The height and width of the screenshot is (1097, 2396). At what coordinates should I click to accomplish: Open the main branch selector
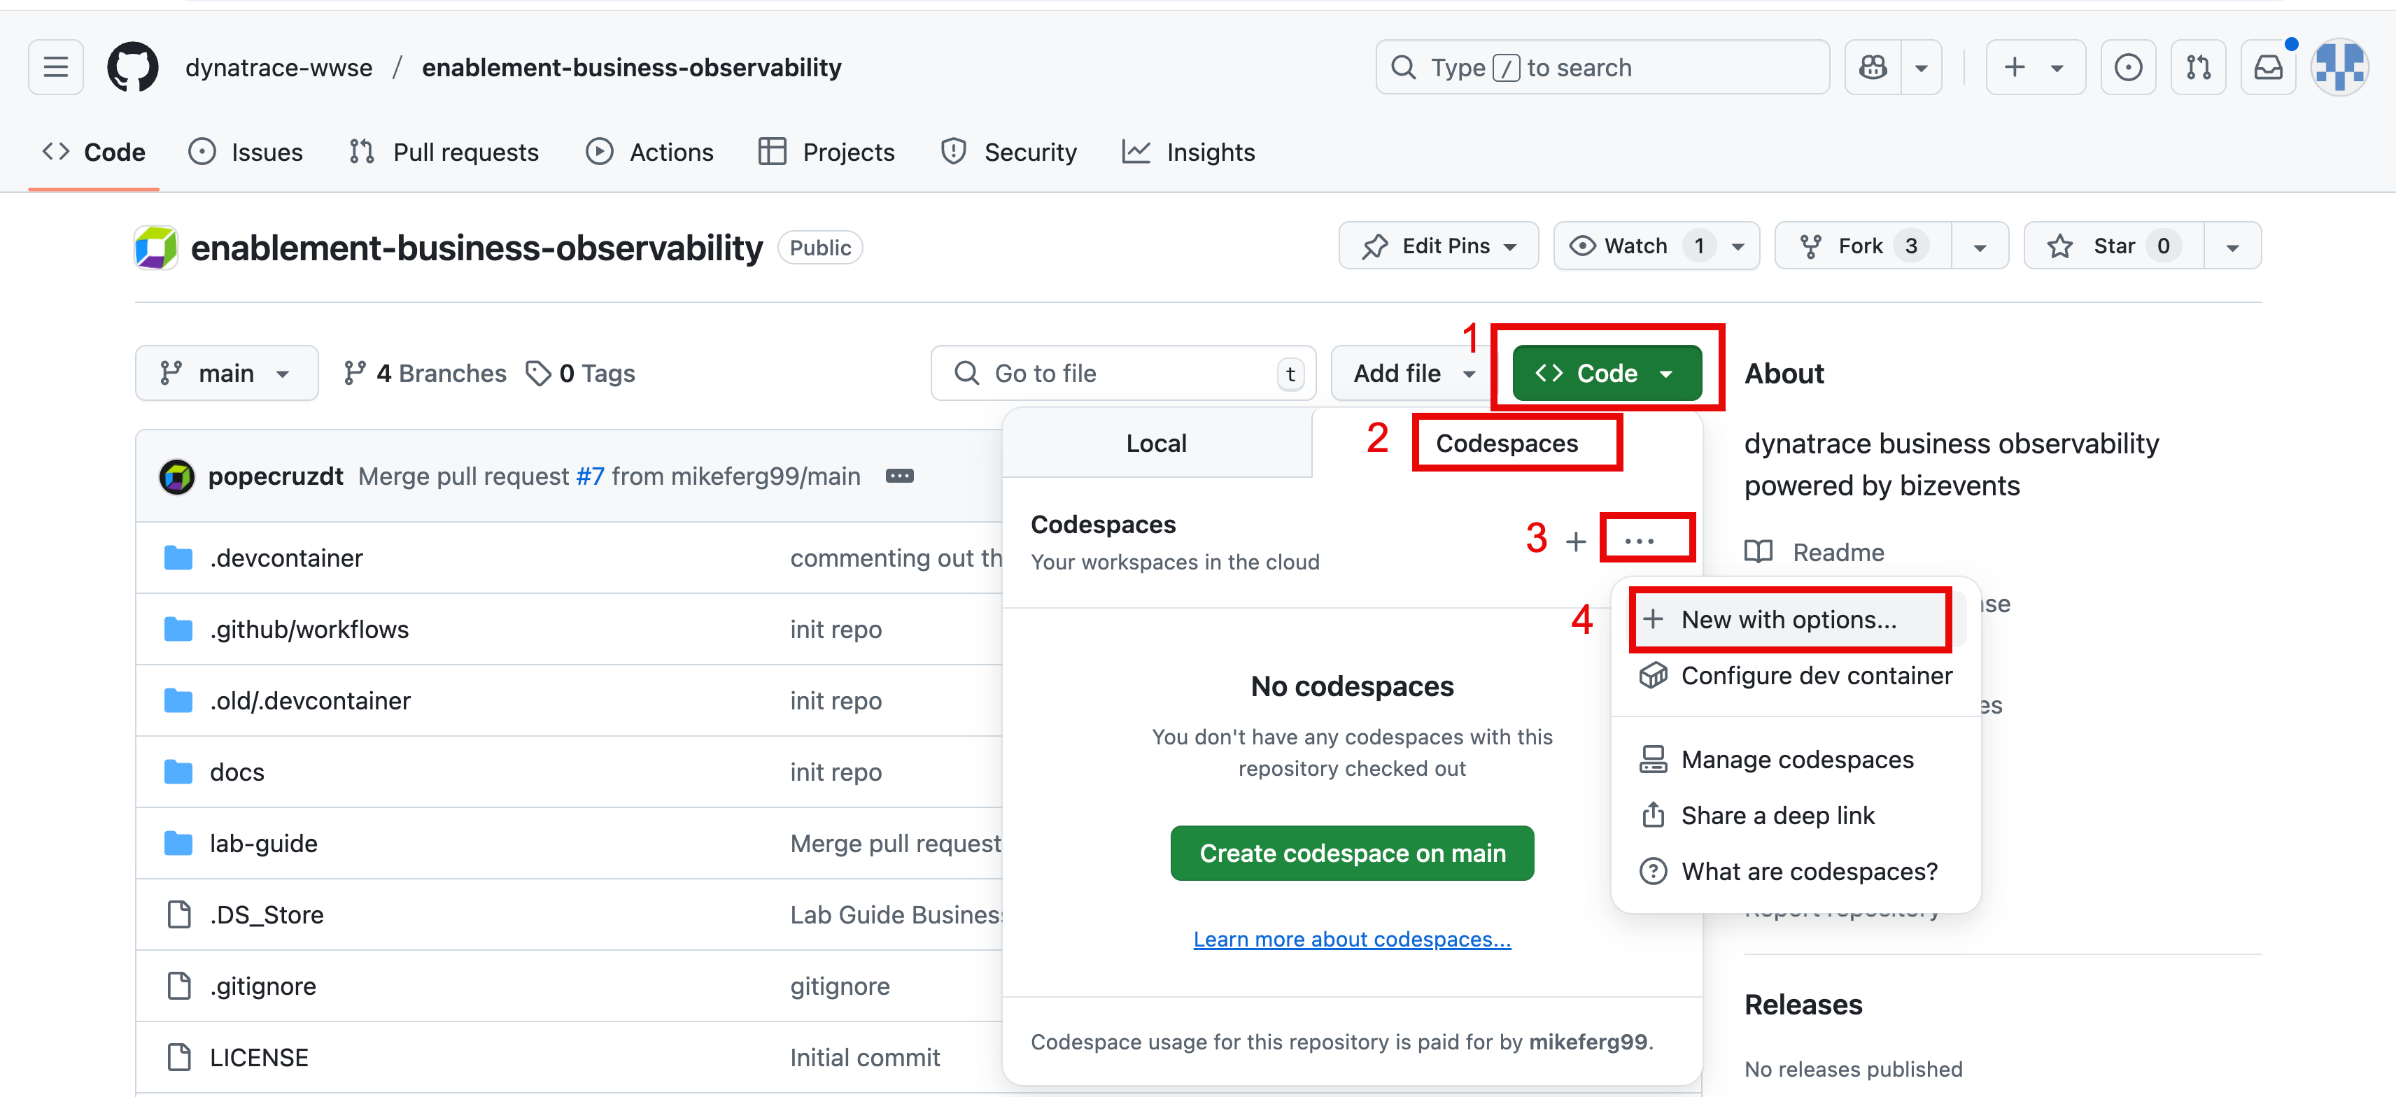pyautogui.click(x=226, y=373)
